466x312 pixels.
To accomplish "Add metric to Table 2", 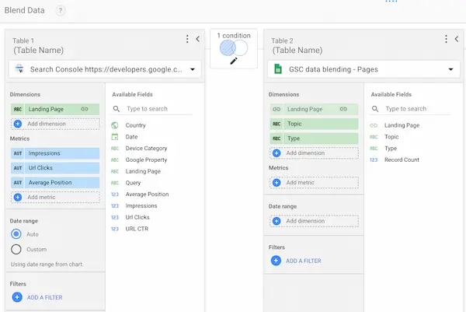I will pos(314,183).
